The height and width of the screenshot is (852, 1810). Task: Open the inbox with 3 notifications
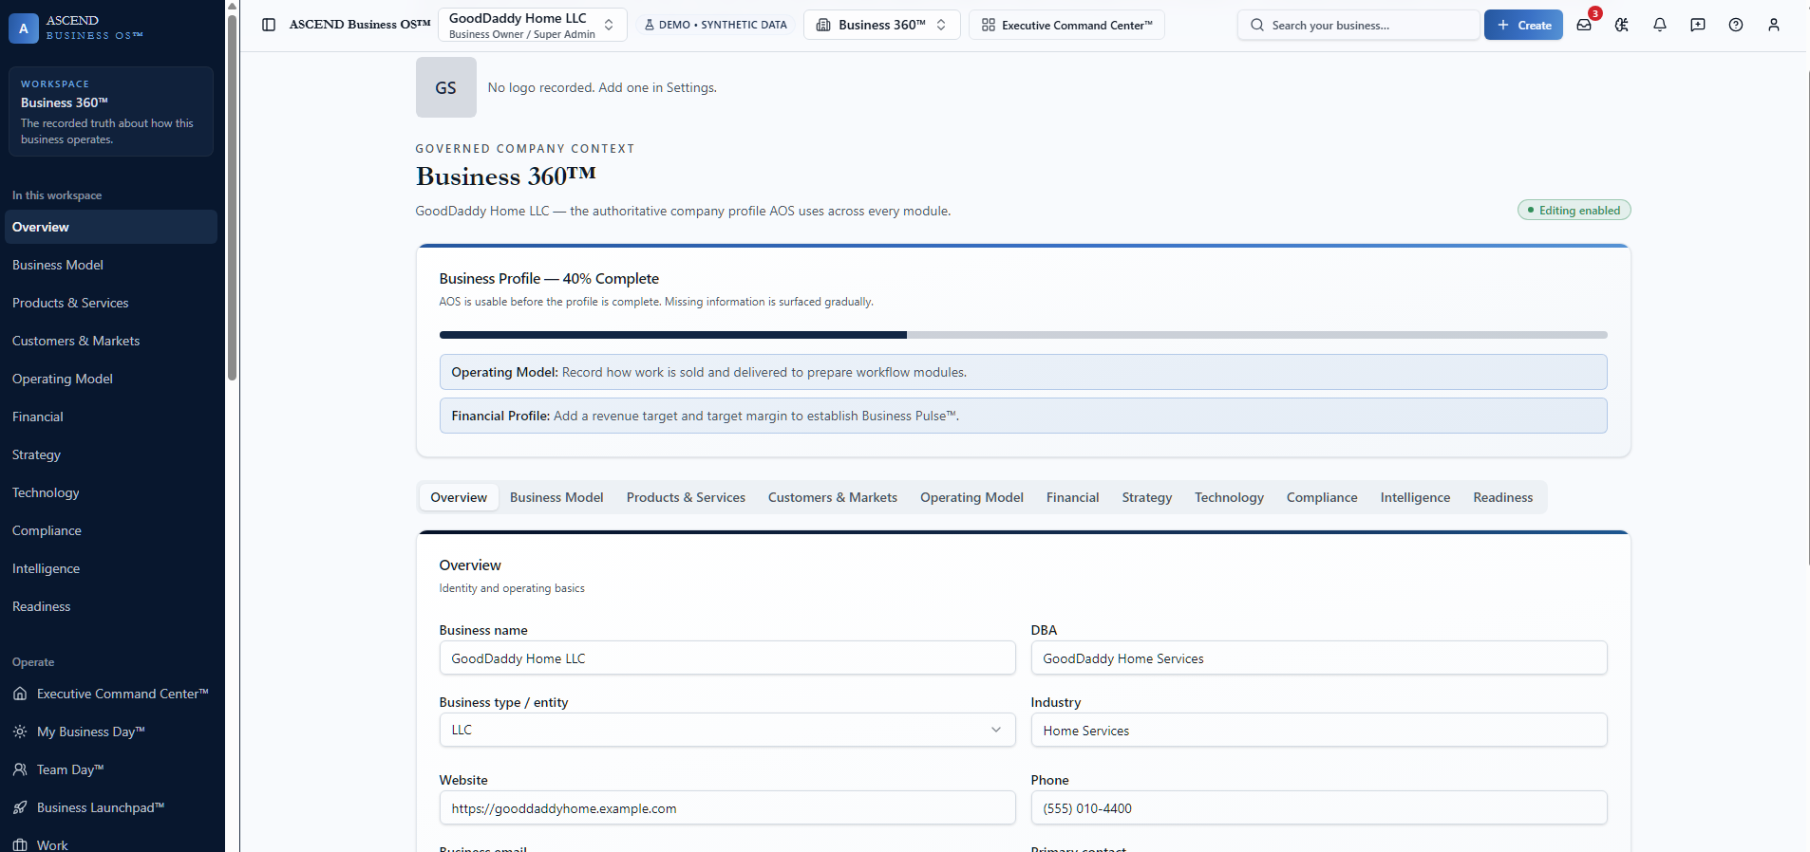coord(1584,25)
